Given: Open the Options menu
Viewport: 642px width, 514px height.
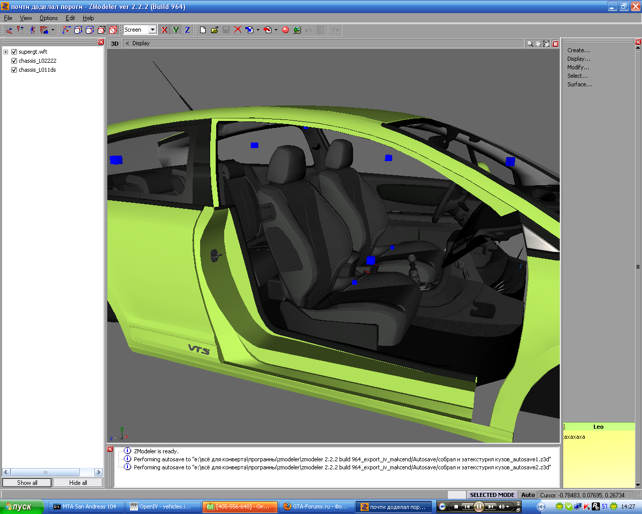Looking at the screenshot, I should point(49,18).
